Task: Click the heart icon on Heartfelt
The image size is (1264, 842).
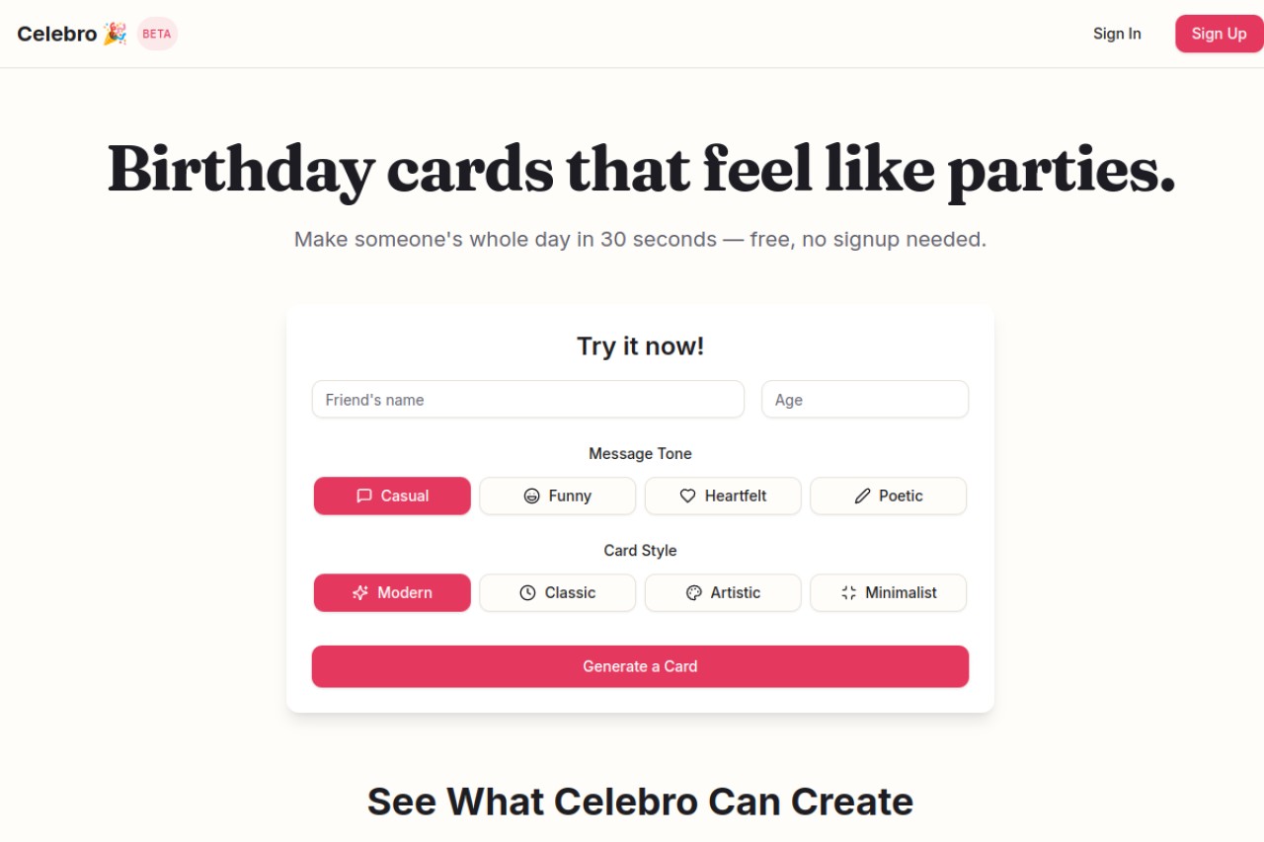Action: pos(688,496)
